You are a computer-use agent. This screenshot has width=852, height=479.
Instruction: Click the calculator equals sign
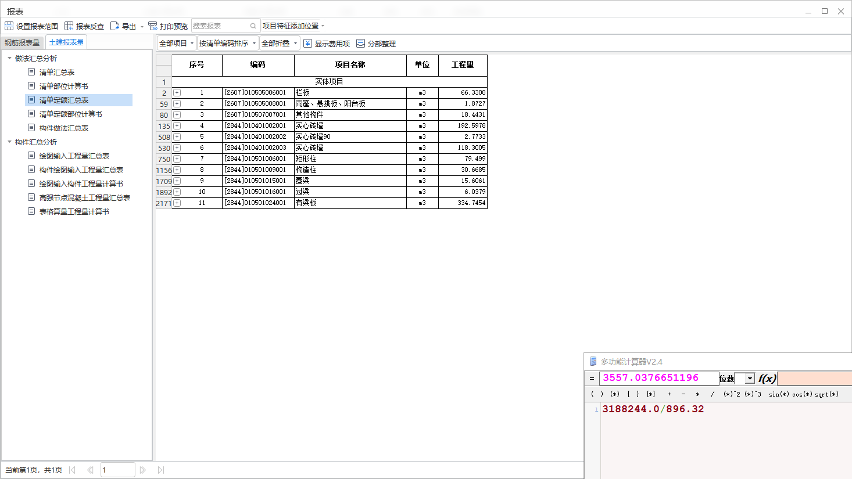click(x=592, y=379)
